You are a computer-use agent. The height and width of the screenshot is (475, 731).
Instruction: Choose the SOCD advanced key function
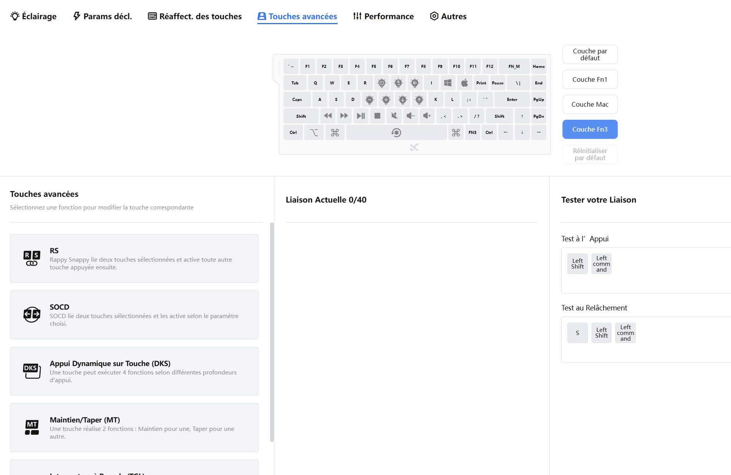point(134,315)
